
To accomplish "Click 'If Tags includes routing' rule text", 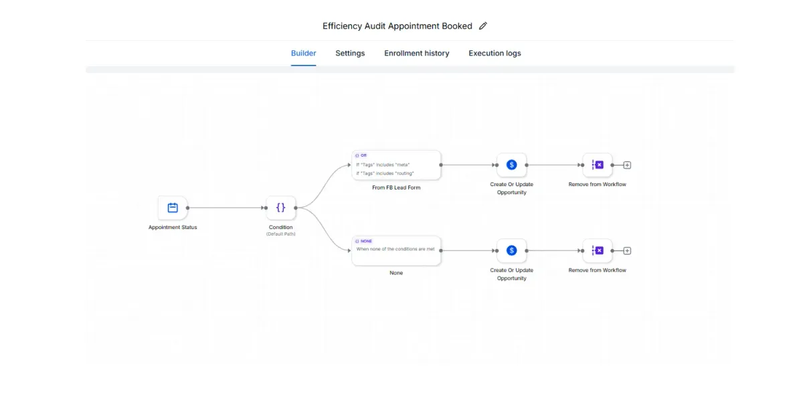I will (385, 173).
